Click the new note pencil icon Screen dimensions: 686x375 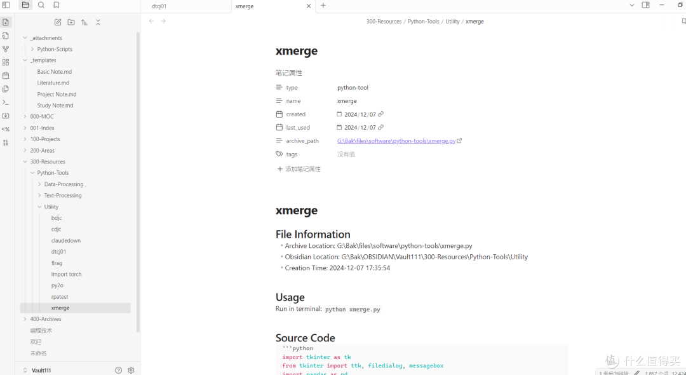[58, 22]
